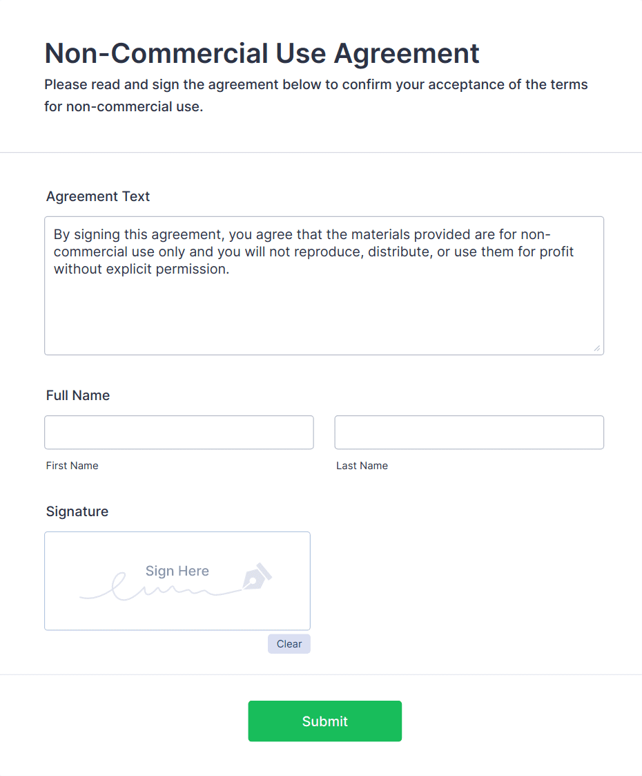Click the 'Signature' section heading
Screen dimensions: 642x776
tap(77, 511)
